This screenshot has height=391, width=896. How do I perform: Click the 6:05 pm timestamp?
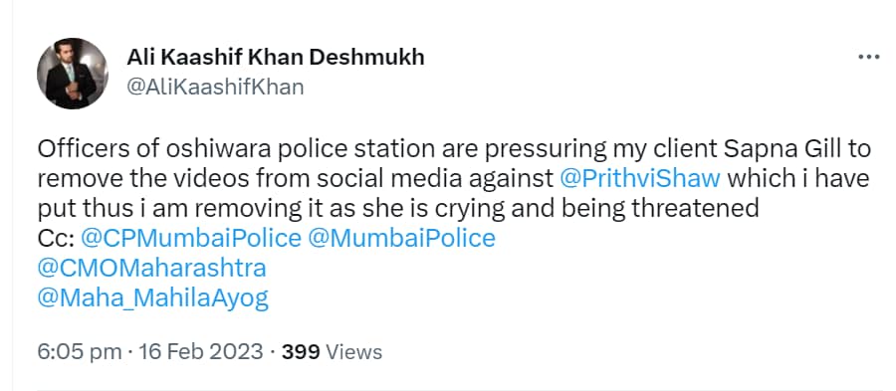tap(80, 352)
